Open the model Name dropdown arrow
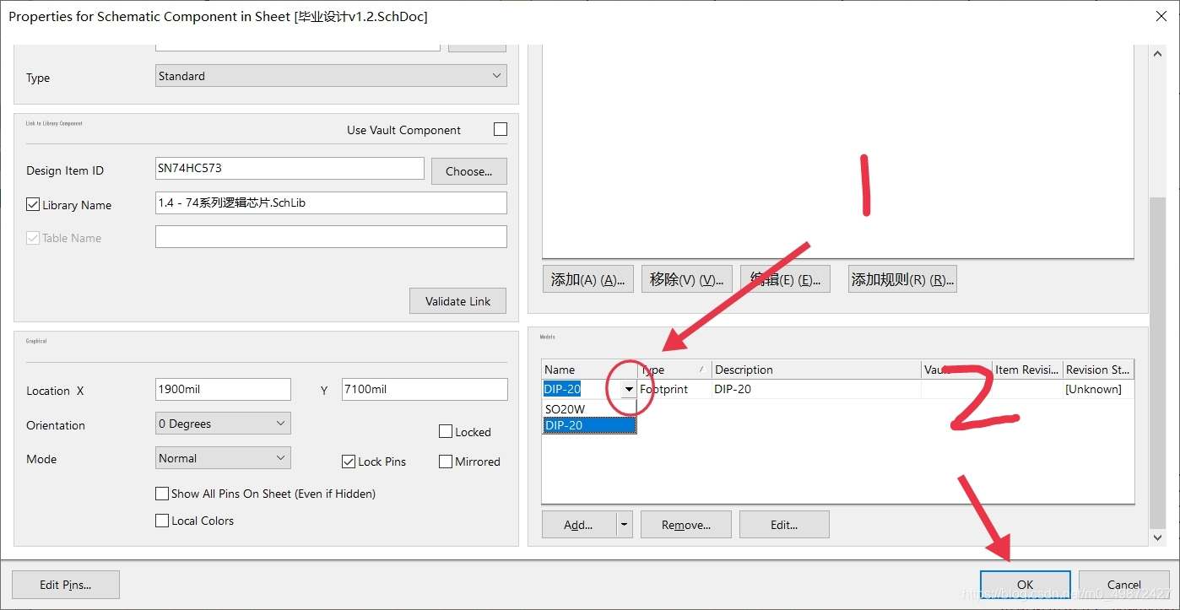The image size is (1180, 610). click(629, 389)
